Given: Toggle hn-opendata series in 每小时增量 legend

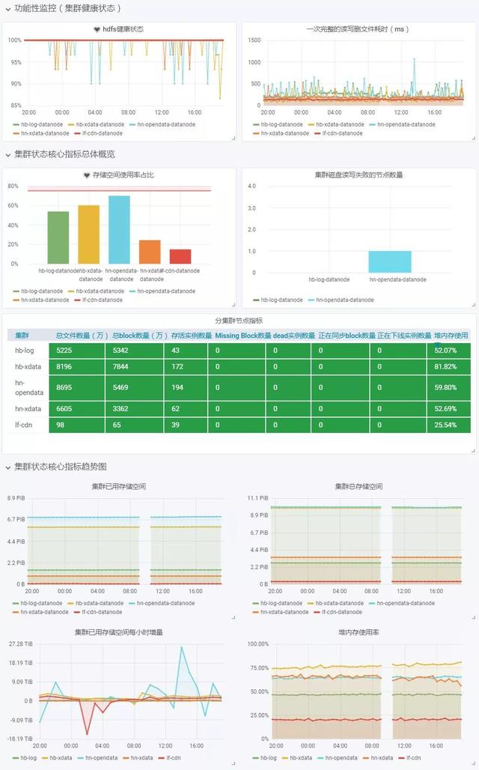Looking at the screenshot, I should click(x=101, y=758).
